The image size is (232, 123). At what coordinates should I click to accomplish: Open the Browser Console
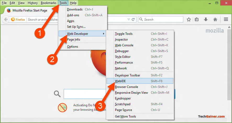(x=140, y=87)
